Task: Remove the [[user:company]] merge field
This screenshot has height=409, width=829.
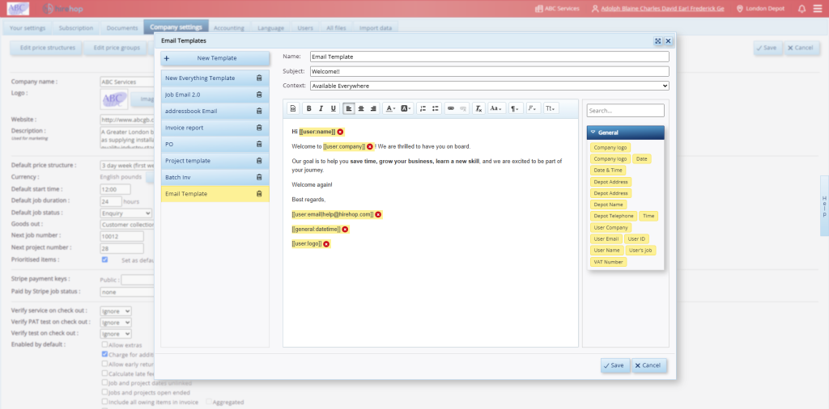Action: tap(370, 147)
